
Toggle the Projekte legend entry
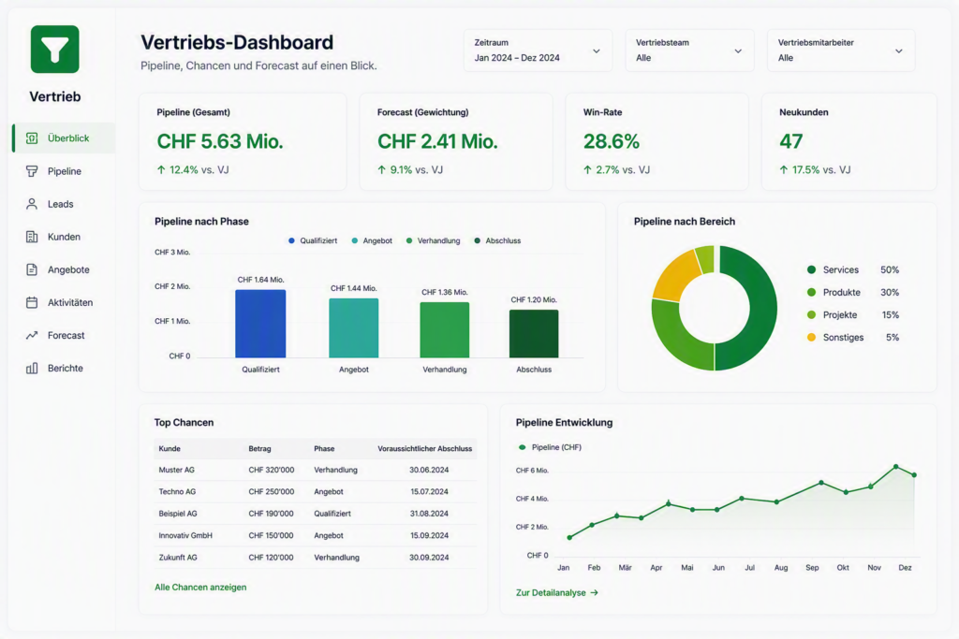pos(853,314)
